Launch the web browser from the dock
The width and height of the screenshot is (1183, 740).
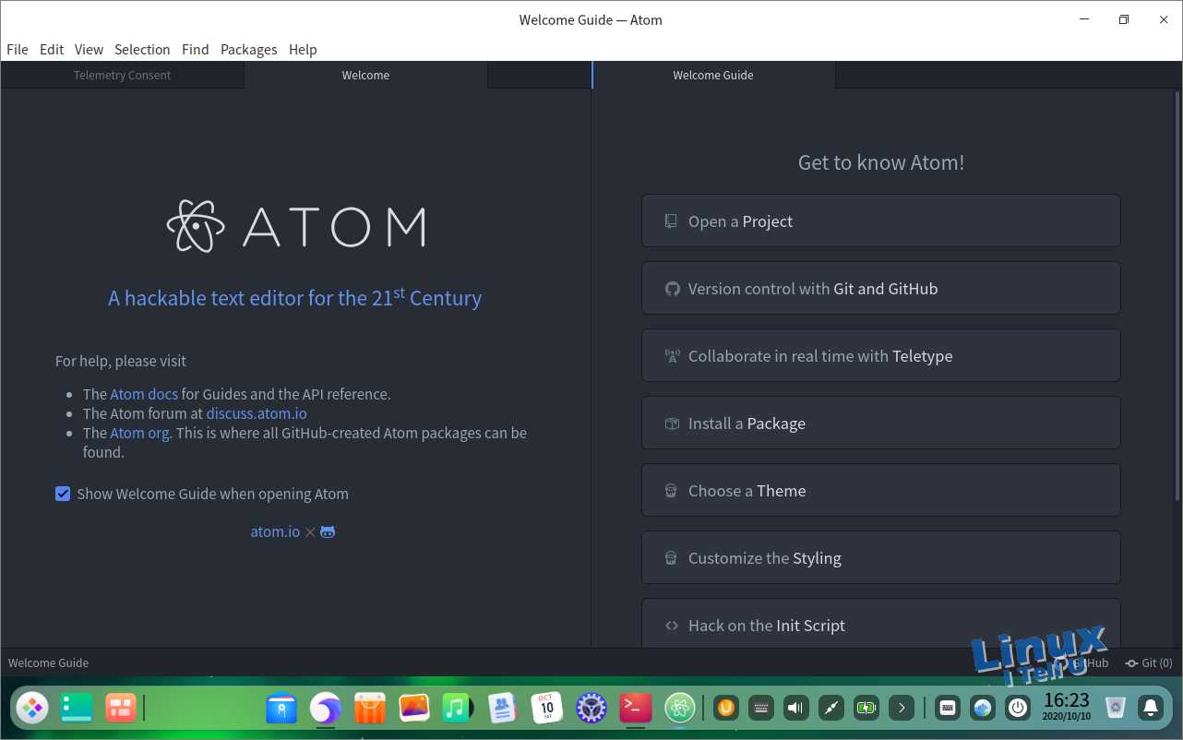[325, 708]
